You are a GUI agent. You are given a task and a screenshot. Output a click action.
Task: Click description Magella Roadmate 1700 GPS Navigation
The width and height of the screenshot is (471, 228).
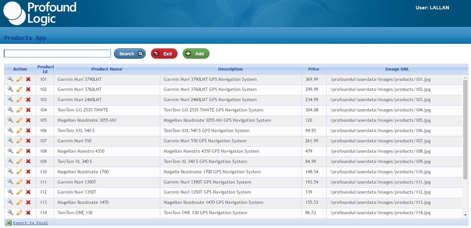pyautogui.click(x=212, y=172)
